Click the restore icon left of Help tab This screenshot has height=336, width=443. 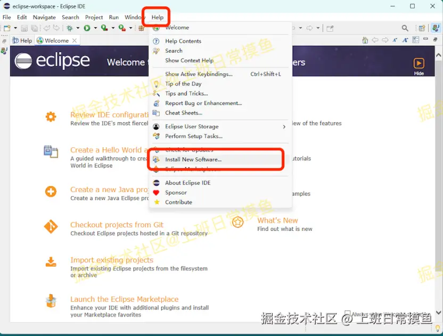click(x=4, y=41)
